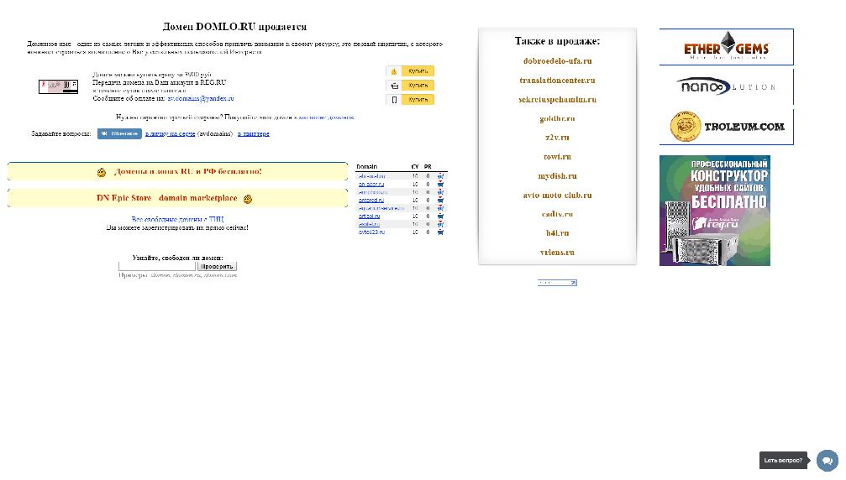Open vrlens.ru link

(x=557, y=252)
